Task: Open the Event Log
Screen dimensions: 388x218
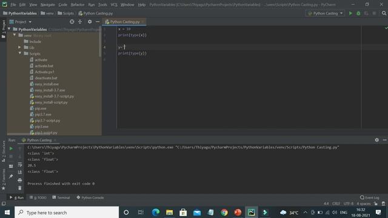Action: 369,197
